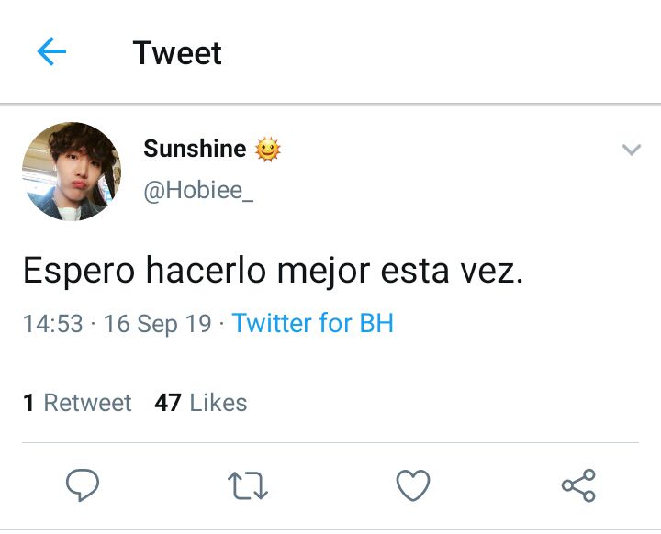View who retweeted via 1 Retweet
The height and width of the screenshot is (534, 661).
tap(77, 403)
